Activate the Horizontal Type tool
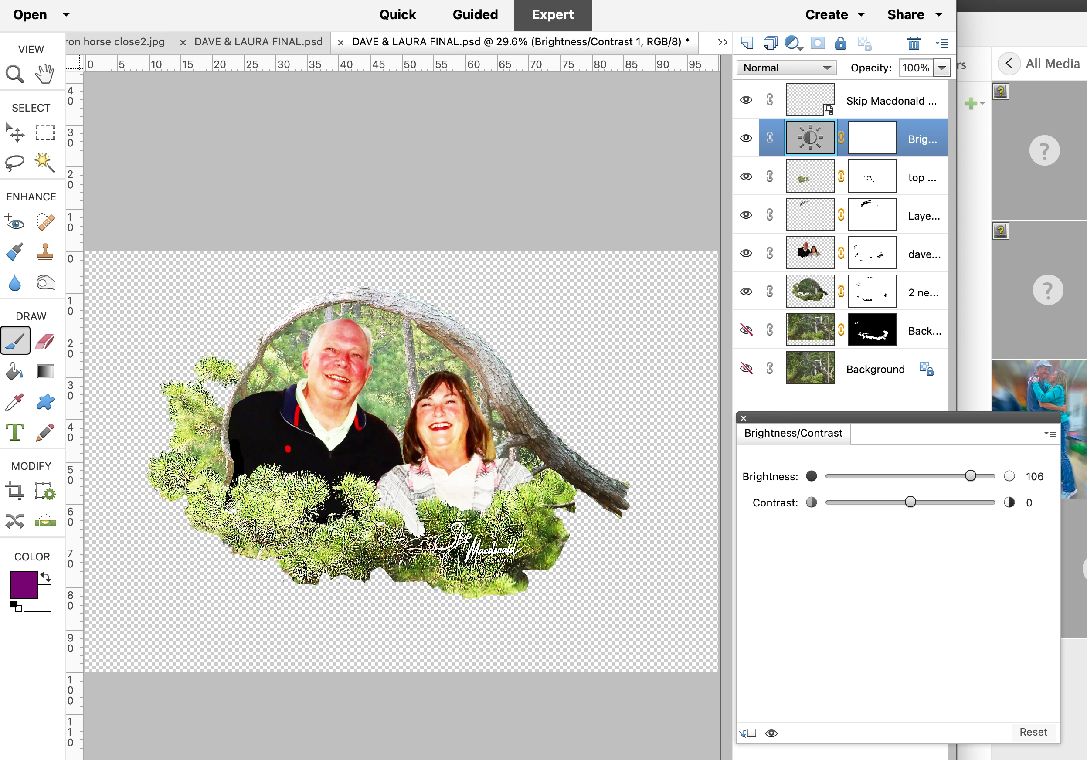This screenshot has height=760, width=1087. [x=15, y=432]
